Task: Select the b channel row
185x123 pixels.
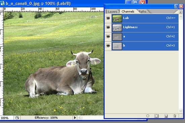Action: (x=145, y=46)
